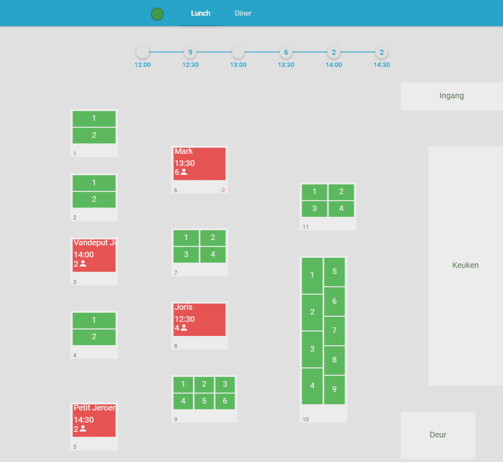Screen dimensions: 503x462
Task: Choose the 13:00 timeline step
Action: (x=238, y=52)
